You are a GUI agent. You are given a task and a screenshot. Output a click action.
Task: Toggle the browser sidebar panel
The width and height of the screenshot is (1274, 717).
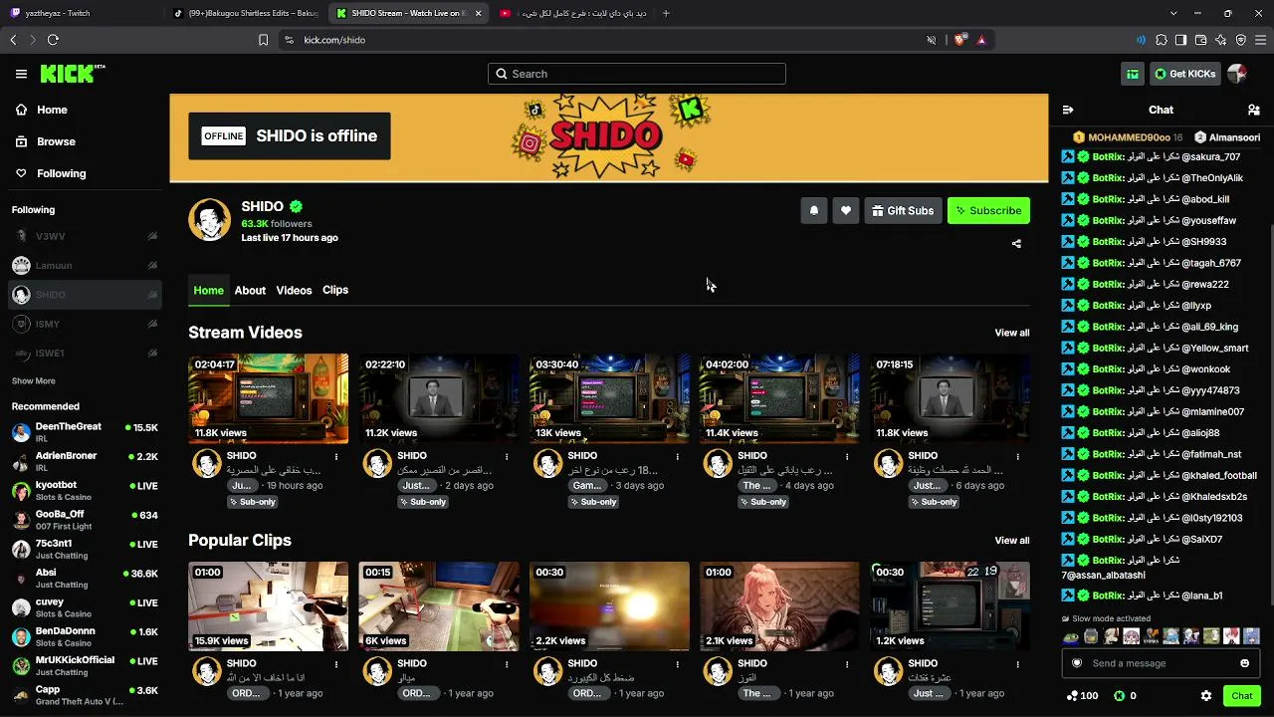point(1180,40)
